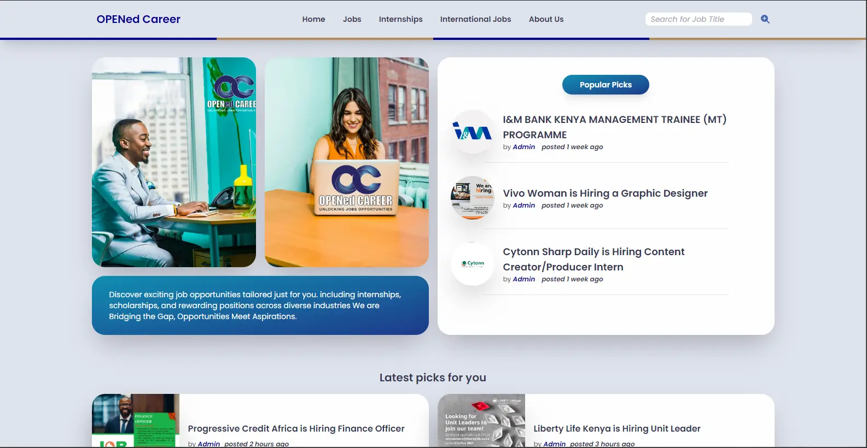Click the Vivo Woman hiring thumbnail
This screenshot has height=448, width=867.
coord(472,198)
